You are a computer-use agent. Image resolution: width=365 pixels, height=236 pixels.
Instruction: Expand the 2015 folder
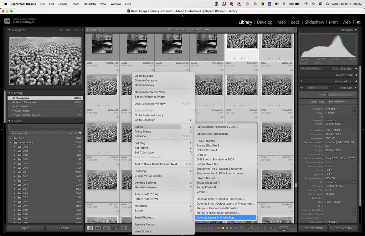(x=15, y=189)
